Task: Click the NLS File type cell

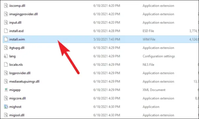Action: click(148, 65)
